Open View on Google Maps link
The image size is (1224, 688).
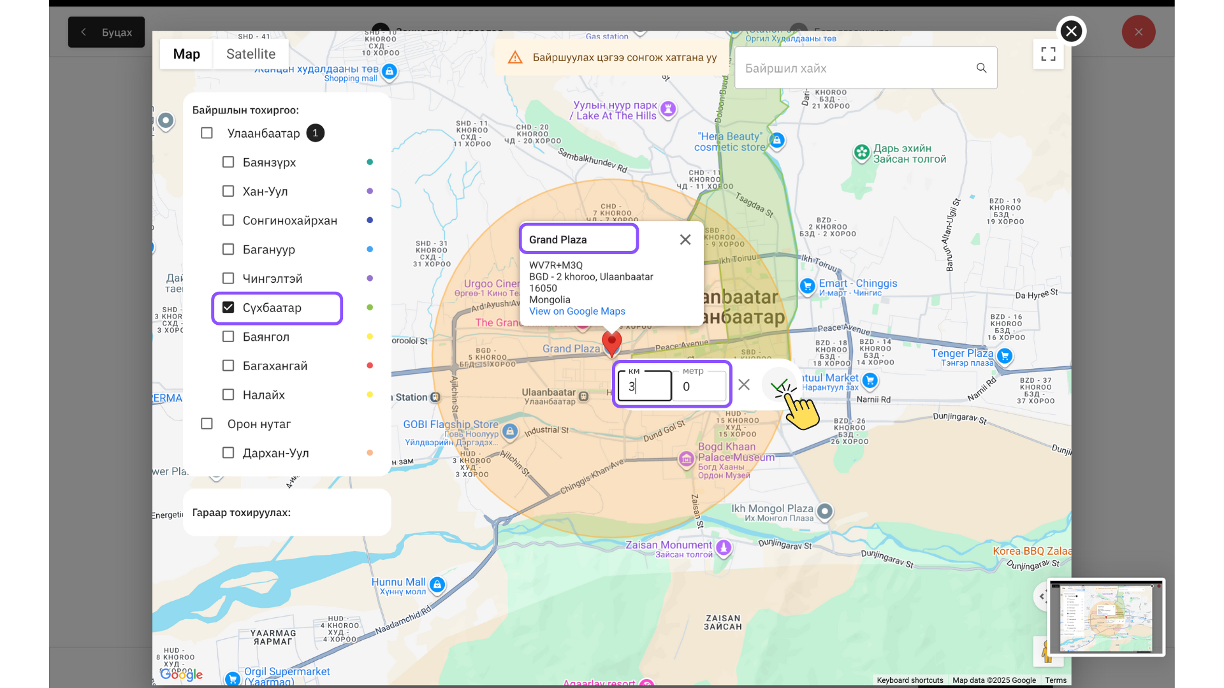point(576,311)
